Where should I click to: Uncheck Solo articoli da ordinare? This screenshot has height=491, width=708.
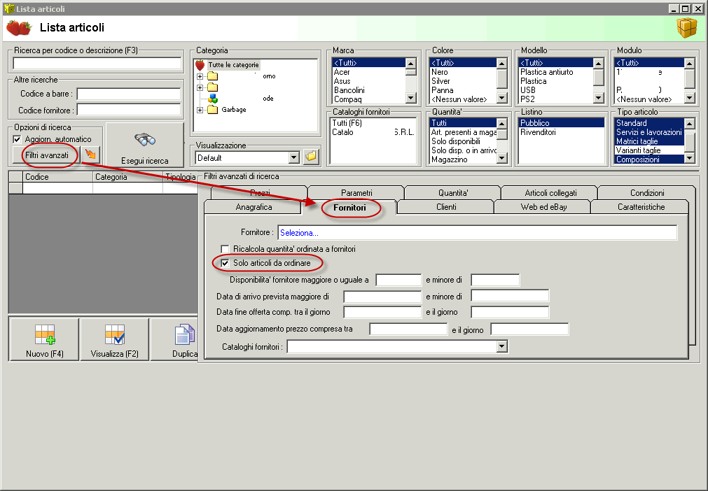click(225, 263)
